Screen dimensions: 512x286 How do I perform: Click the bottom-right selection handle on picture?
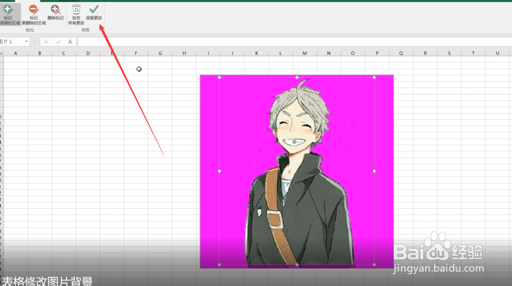click(374, 265)
